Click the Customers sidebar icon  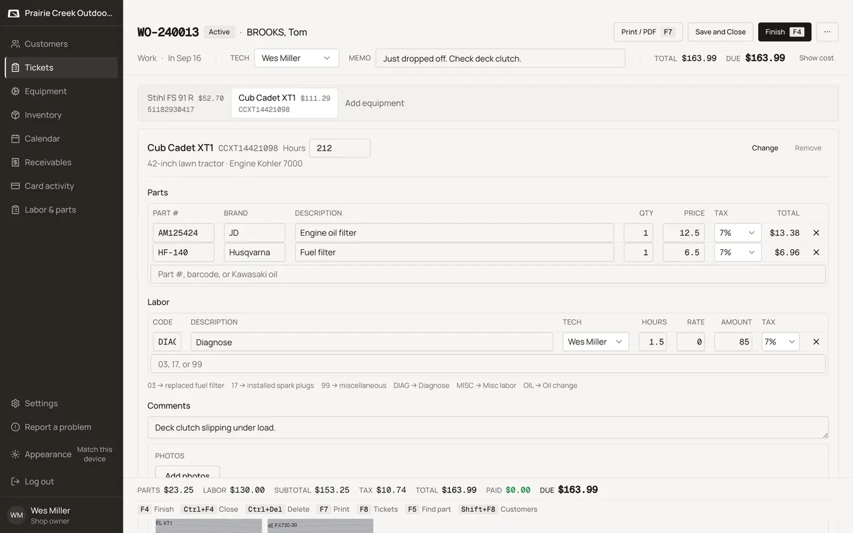15,44
